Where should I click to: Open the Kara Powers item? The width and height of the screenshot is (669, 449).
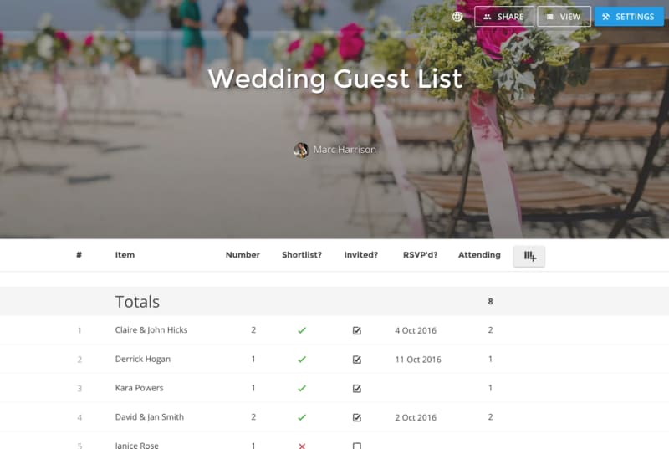[139, 388]
